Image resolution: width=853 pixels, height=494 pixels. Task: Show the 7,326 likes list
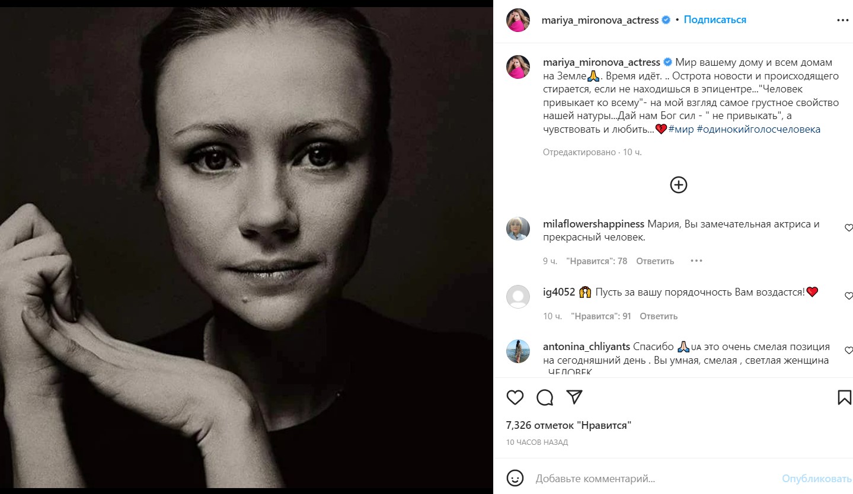click(x=568, y=425)
